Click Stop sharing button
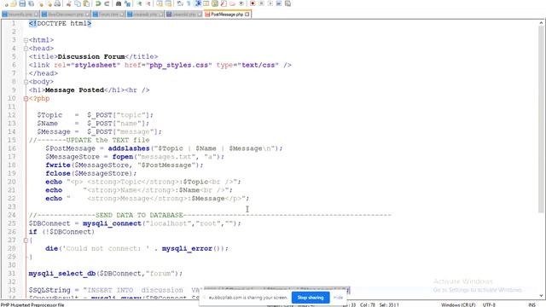The width and height of the screenshot is (546, 307). [x=311, y=298]
